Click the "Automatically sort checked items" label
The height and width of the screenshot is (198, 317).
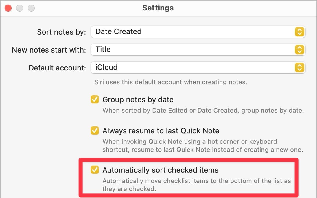point(160,170)
